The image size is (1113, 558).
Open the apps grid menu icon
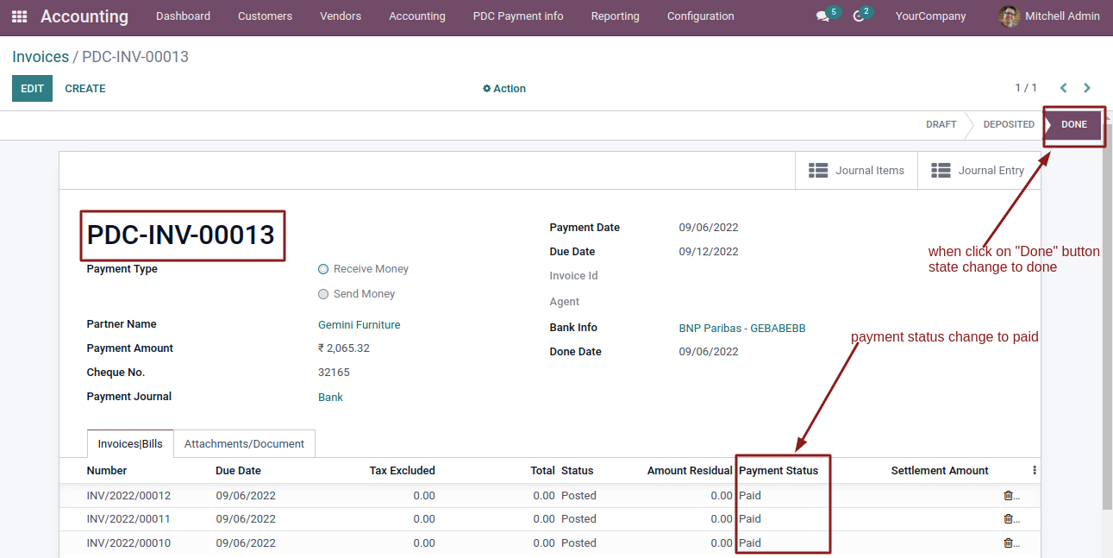(x=19, y=16)
